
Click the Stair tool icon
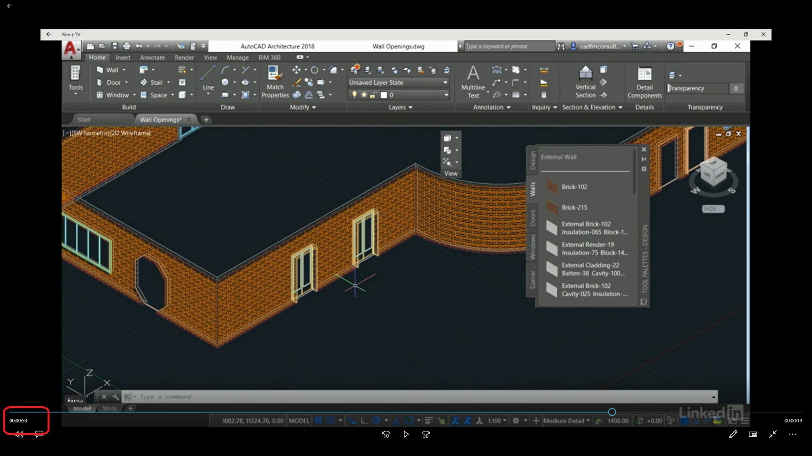pos(144,82)
